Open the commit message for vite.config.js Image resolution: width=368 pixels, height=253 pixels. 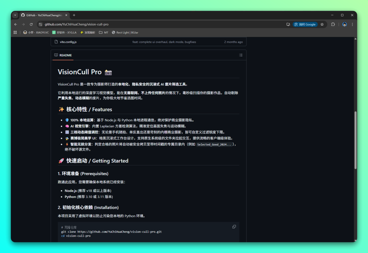click(164, 42)
